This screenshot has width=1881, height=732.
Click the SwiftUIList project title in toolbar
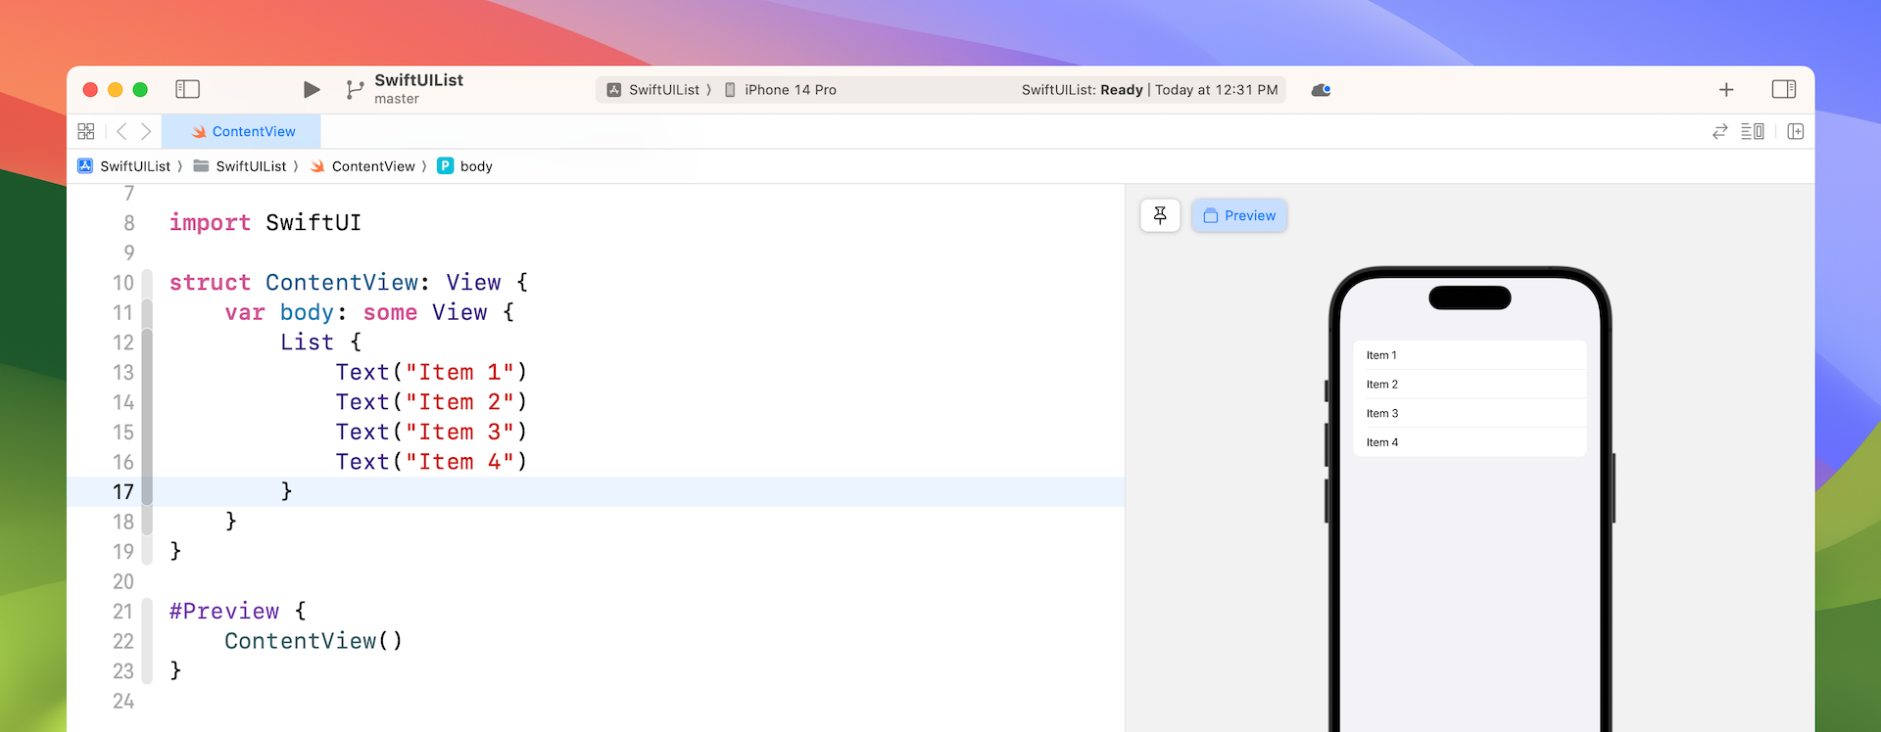pos(418,80)
